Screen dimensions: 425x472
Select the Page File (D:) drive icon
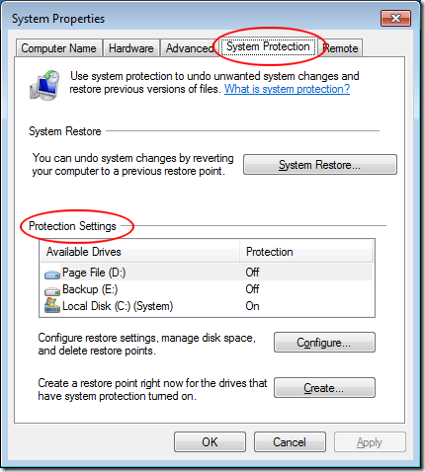(52, 274)
